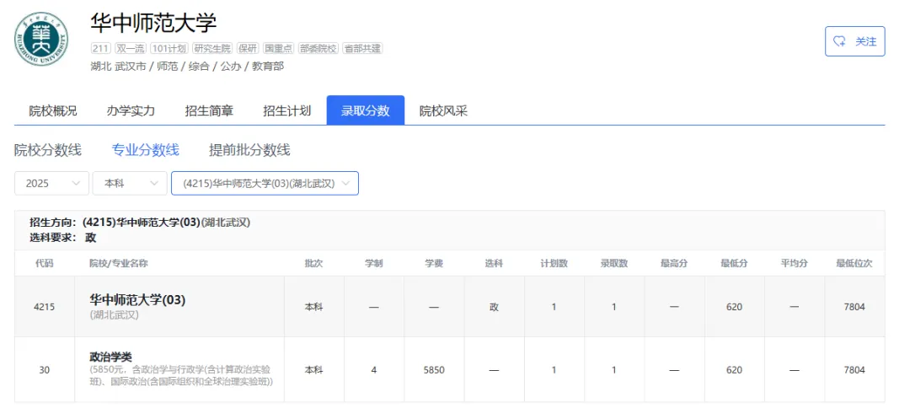The width and height of the screenshot is (910, 419).
Task: Show 院校分数线 sub-tab
Action: (47, 150)
